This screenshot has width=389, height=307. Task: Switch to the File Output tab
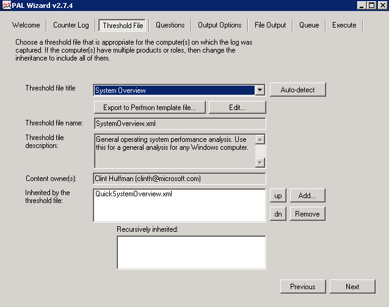tap(270, 25)
